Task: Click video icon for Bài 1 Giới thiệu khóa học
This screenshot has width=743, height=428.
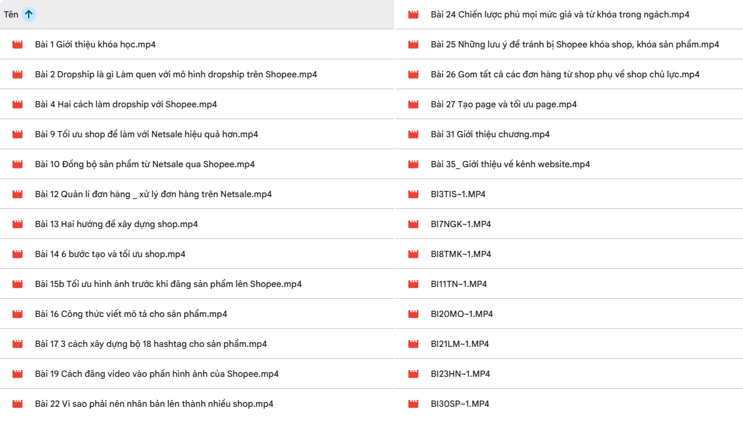Action: pyautogui.click(x=17, y=45)
